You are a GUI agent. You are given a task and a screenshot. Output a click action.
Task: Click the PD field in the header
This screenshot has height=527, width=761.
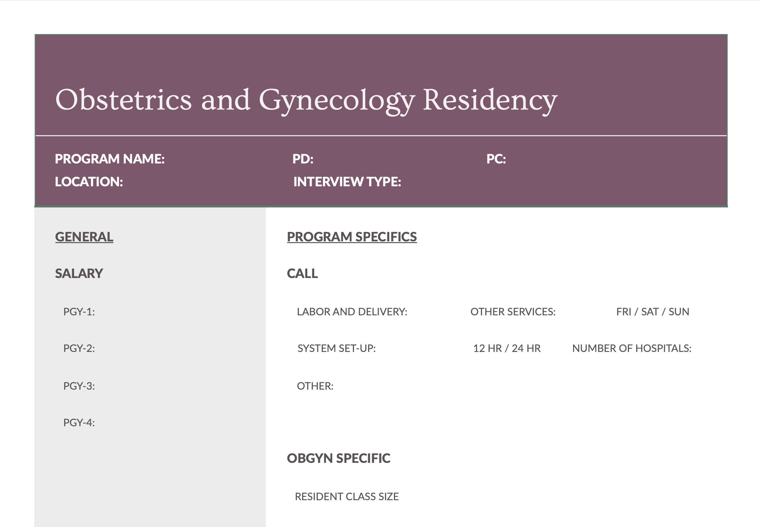click(304, 159)
